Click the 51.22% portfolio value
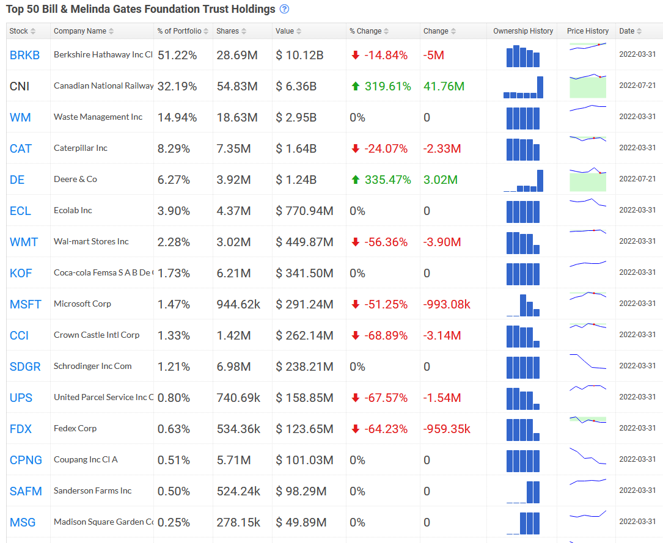The height and width of the screenshot is (543, 663). pyautogui.click(x=177, y=55)
